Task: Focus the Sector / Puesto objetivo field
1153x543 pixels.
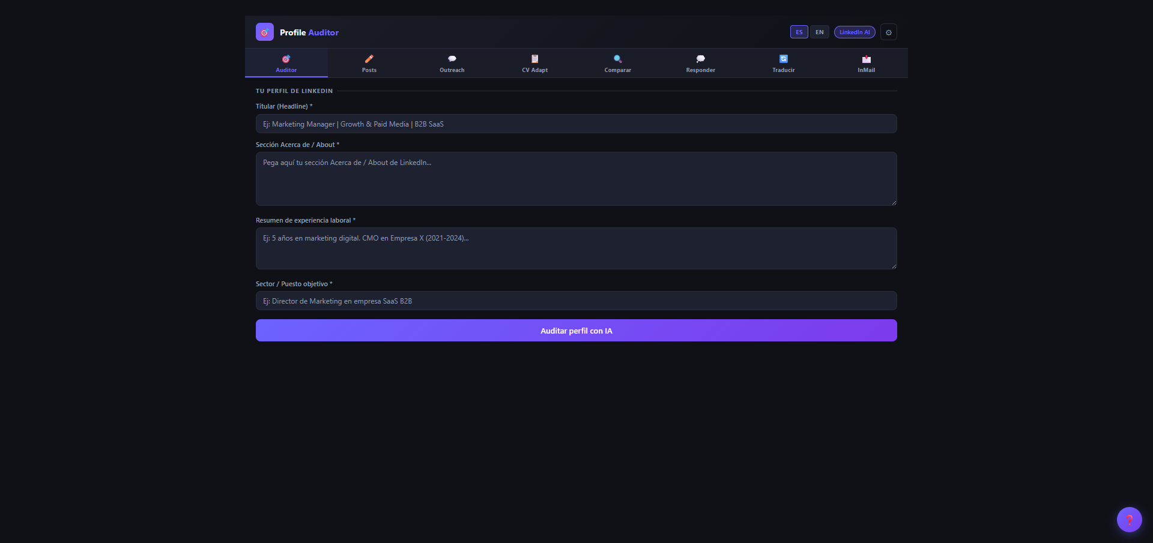Action: [x=576, y=301]
